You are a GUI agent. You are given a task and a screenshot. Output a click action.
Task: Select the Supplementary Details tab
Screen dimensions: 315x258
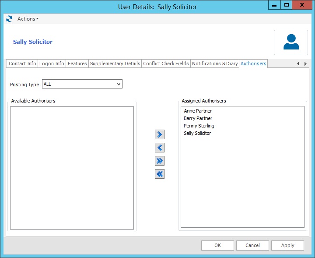tap(115, 64)
